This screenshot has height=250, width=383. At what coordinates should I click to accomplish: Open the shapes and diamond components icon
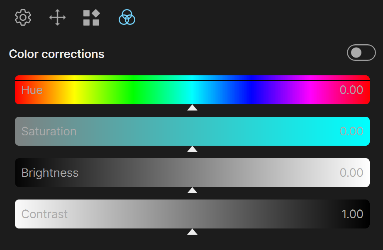click(91, 17)
